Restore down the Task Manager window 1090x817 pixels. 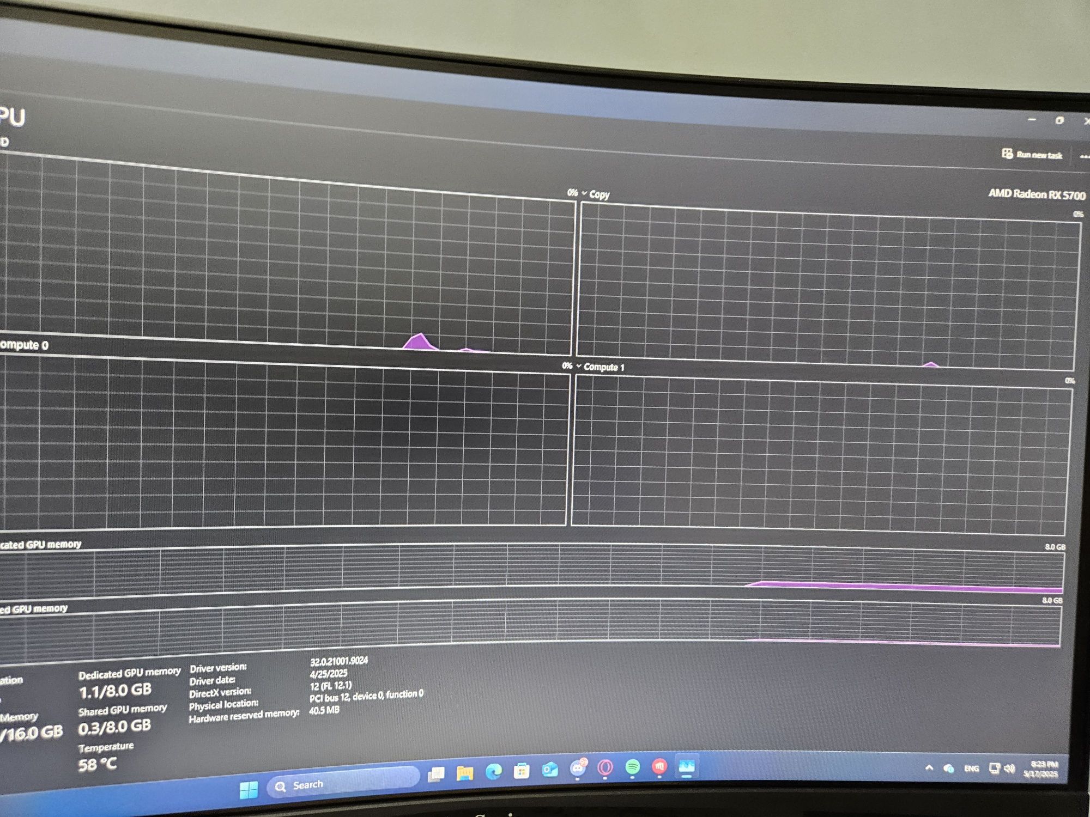[1059, 120]
